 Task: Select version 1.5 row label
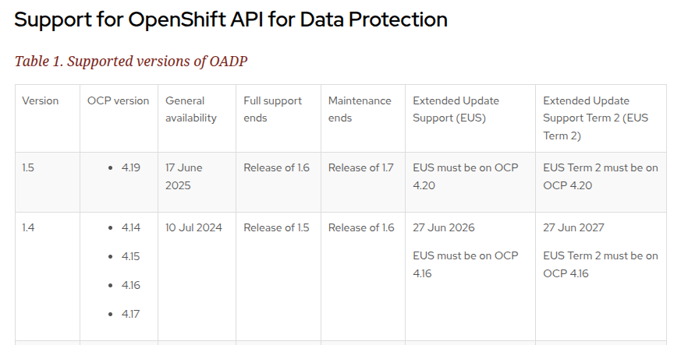(29, 167)
